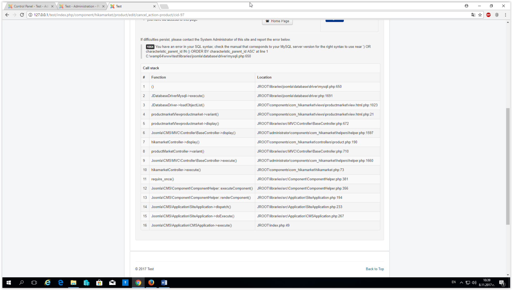The width and height of the screenshot is (512, 290).
Task: Open File Explorer from the taskbar
Action: [x=73, y=282]
